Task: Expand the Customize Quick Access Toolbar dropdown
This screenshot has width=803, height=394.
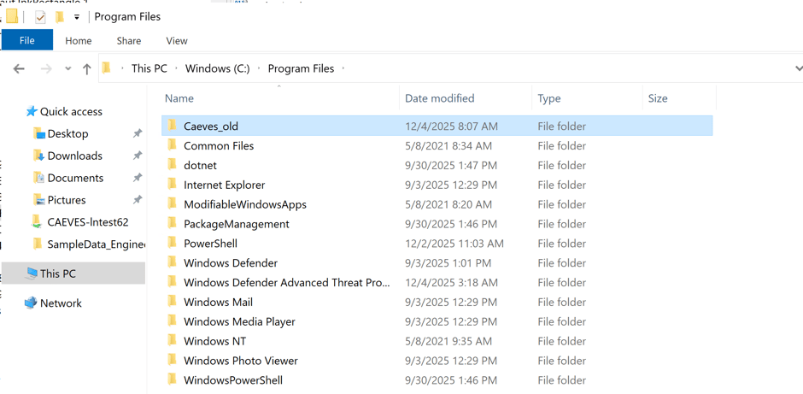Action: 77,17
